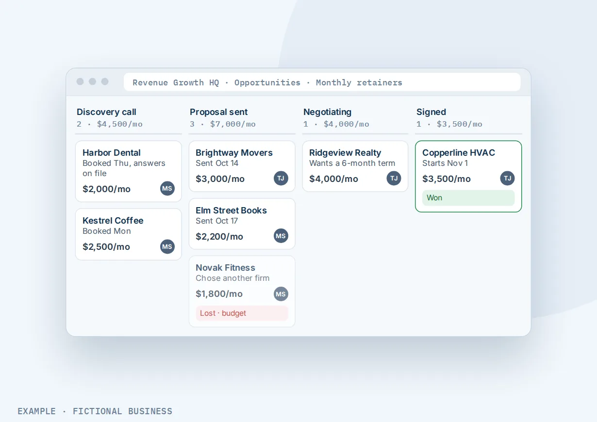This screenshot has height=422, width=597.
Task: Click the $2,000/mo amount on Harbor Dental
Action: [107, 189]
